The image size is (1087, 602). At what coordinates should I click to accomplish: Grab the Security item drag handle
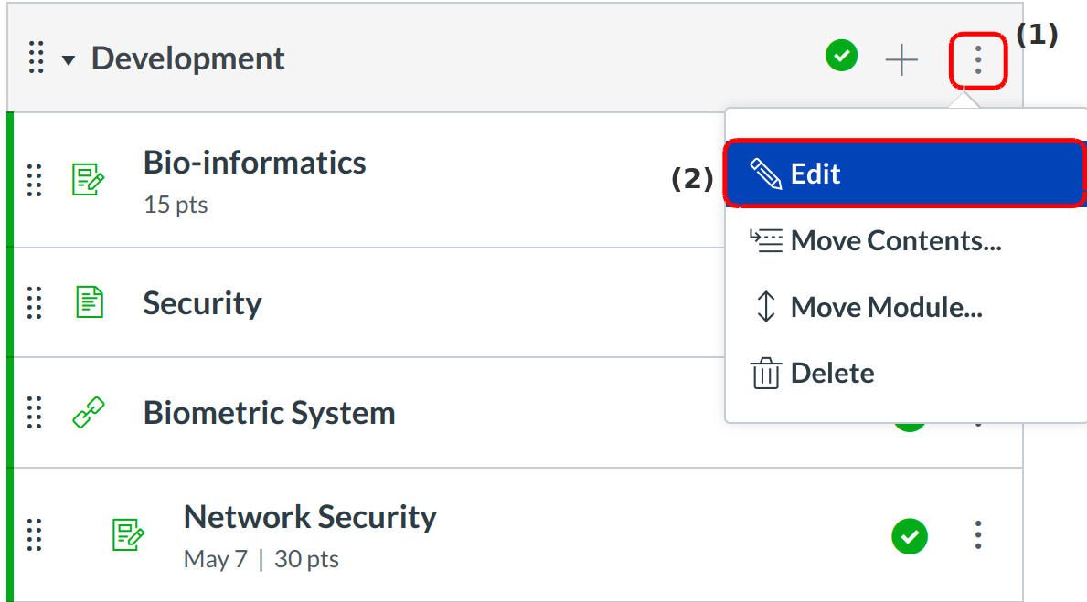coord(35,302)
